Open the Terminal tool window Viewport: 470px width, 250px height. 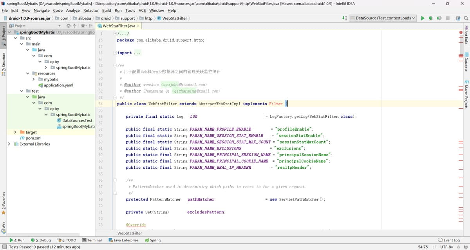[x=92, y=240]
